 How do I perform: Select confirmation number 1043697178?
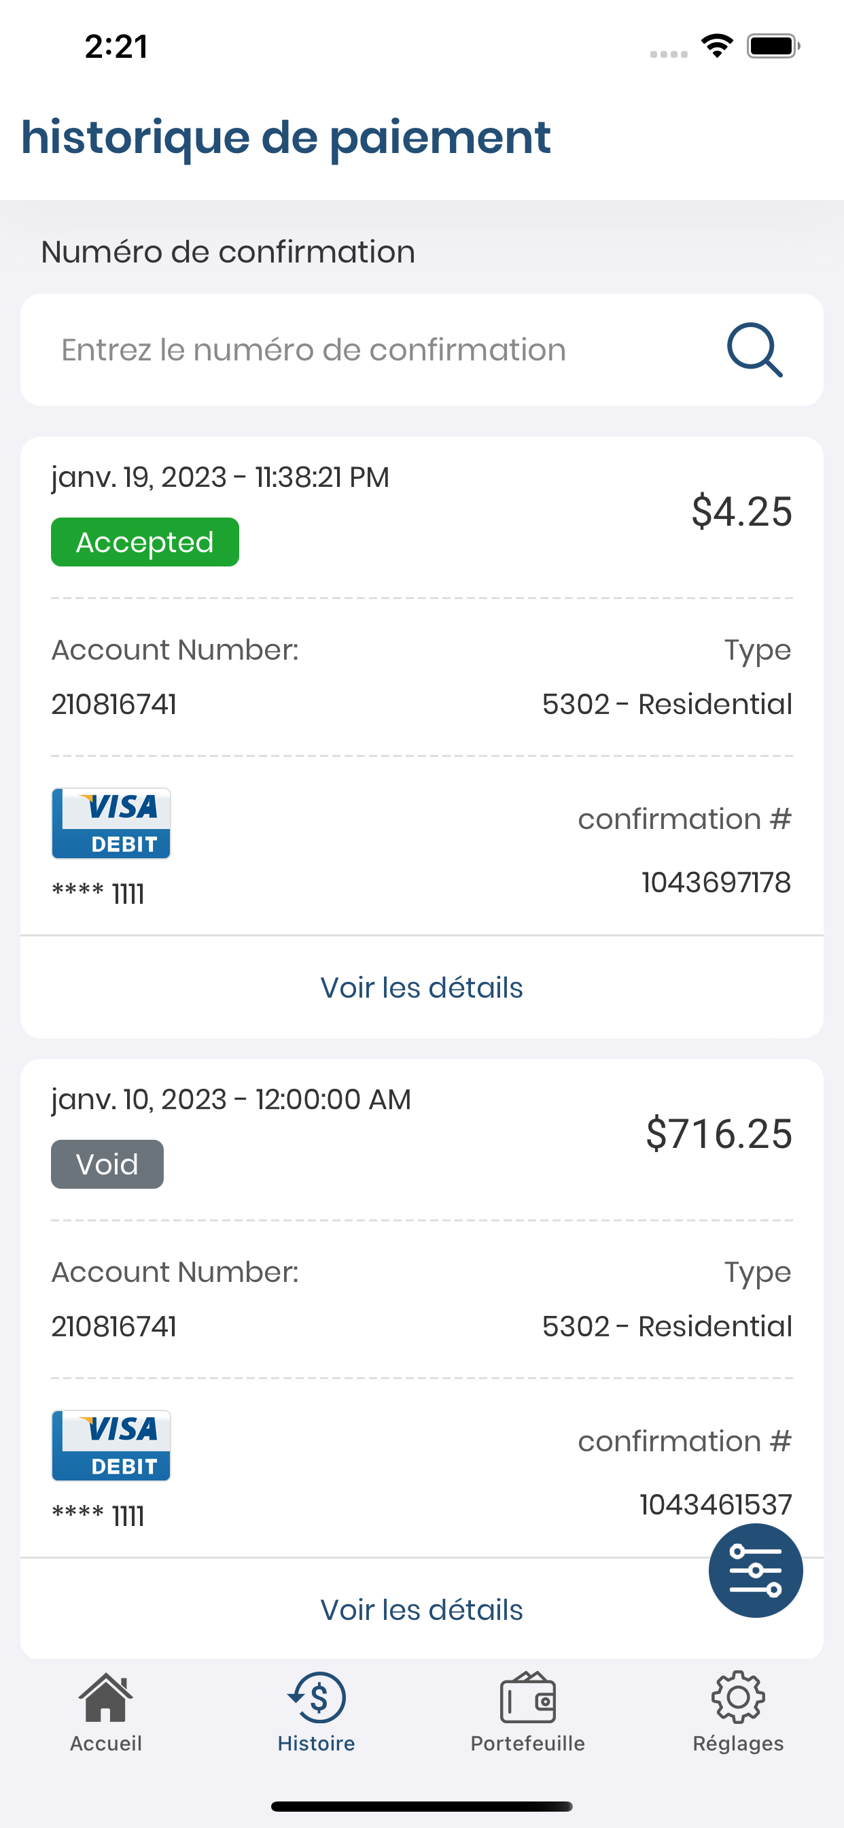(716, 882)
